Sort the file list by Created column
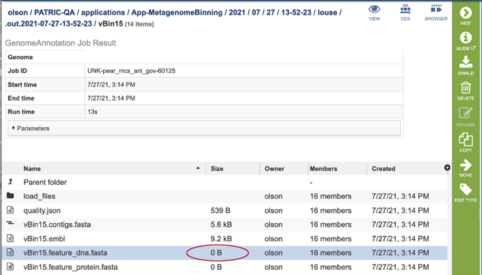 pyautogui.click(x=383, y=169)
